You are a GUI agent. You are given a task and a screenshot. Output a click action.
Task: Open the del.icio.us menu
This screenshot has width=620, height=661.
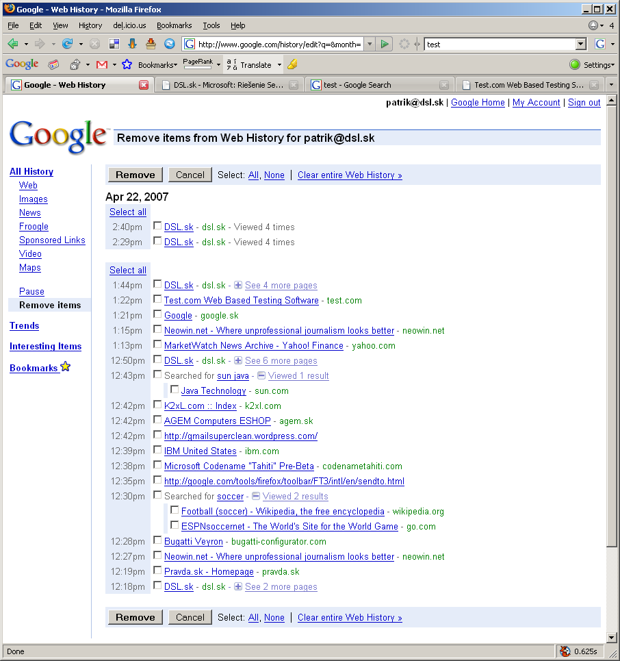point(129,25)
